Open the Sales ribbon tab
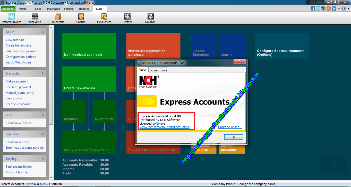Viewport: 351px width, 187px height. point(38,9)
